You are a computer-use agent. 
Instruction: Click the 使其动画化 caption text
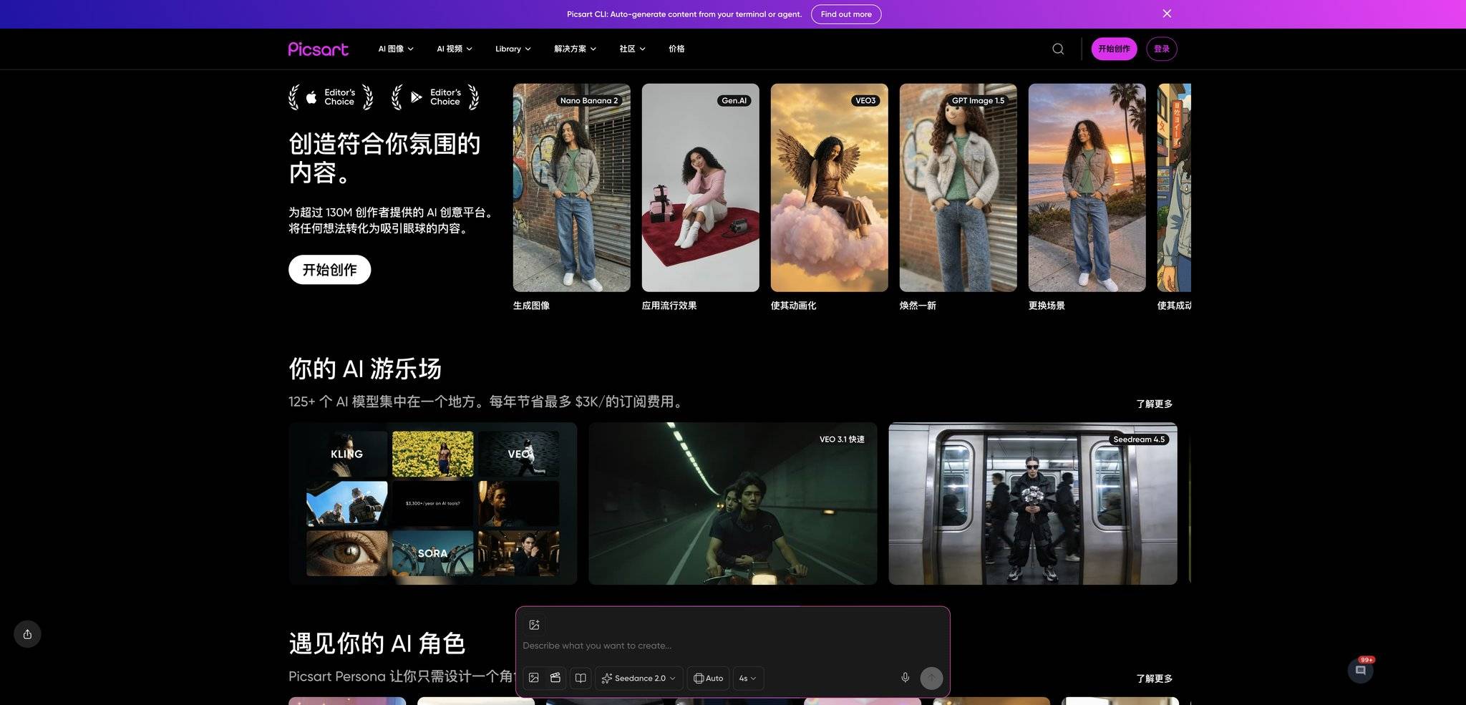[793, 306]
